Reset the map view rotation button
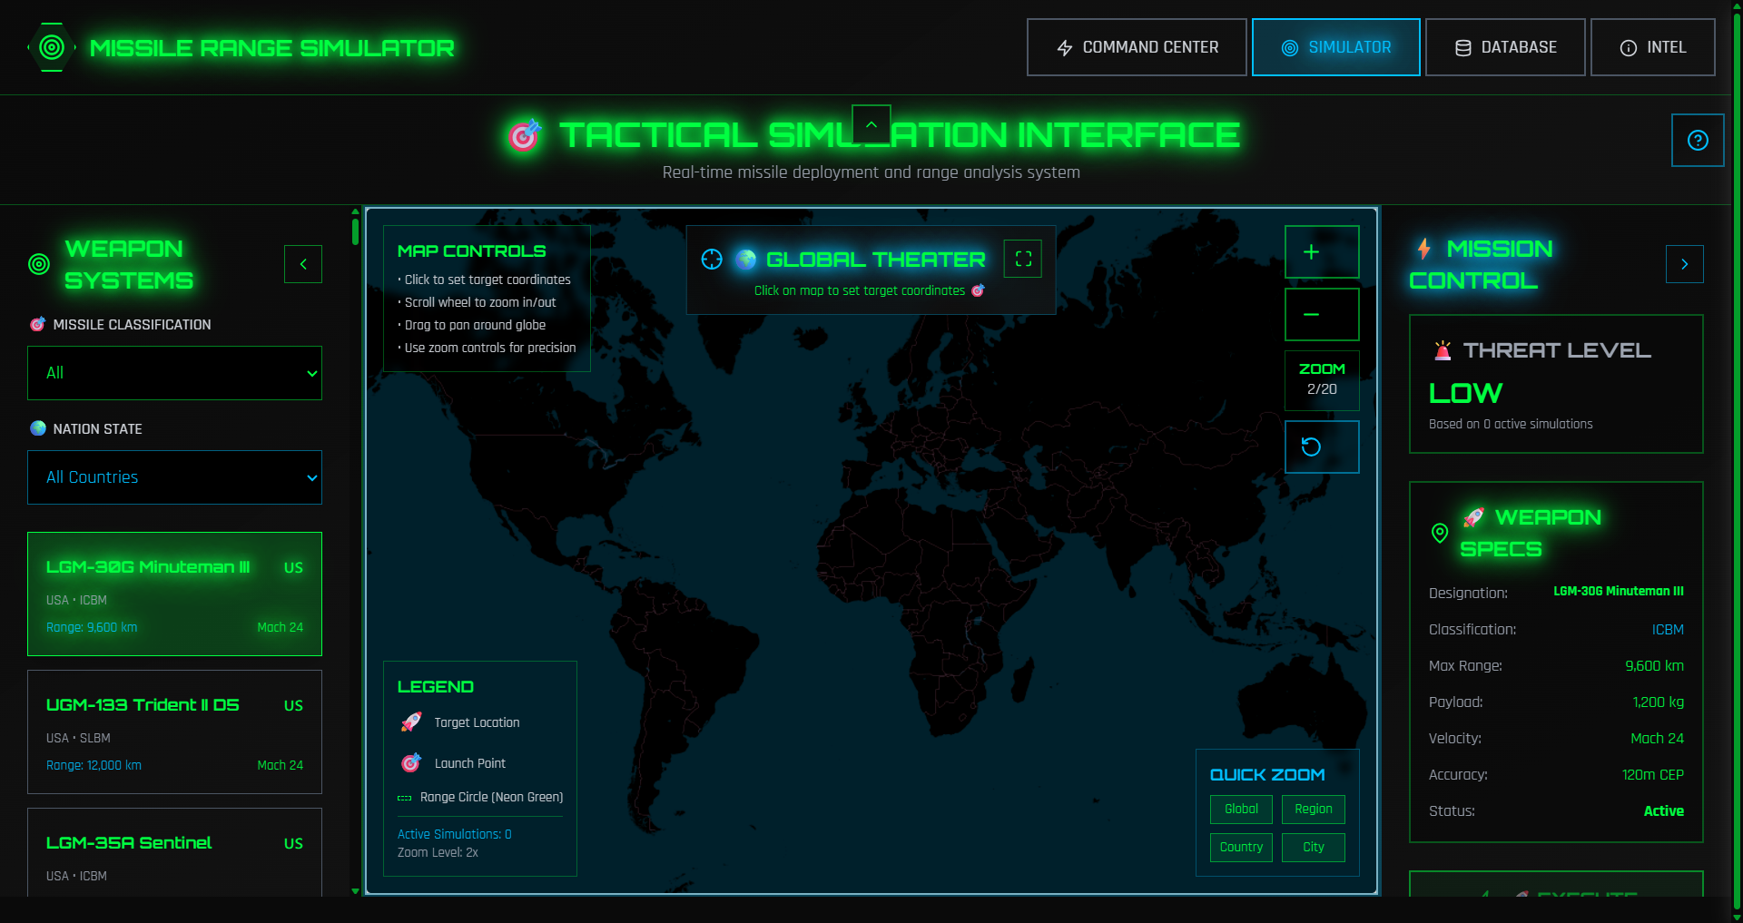The image size is (1743, 923). 1322,447
